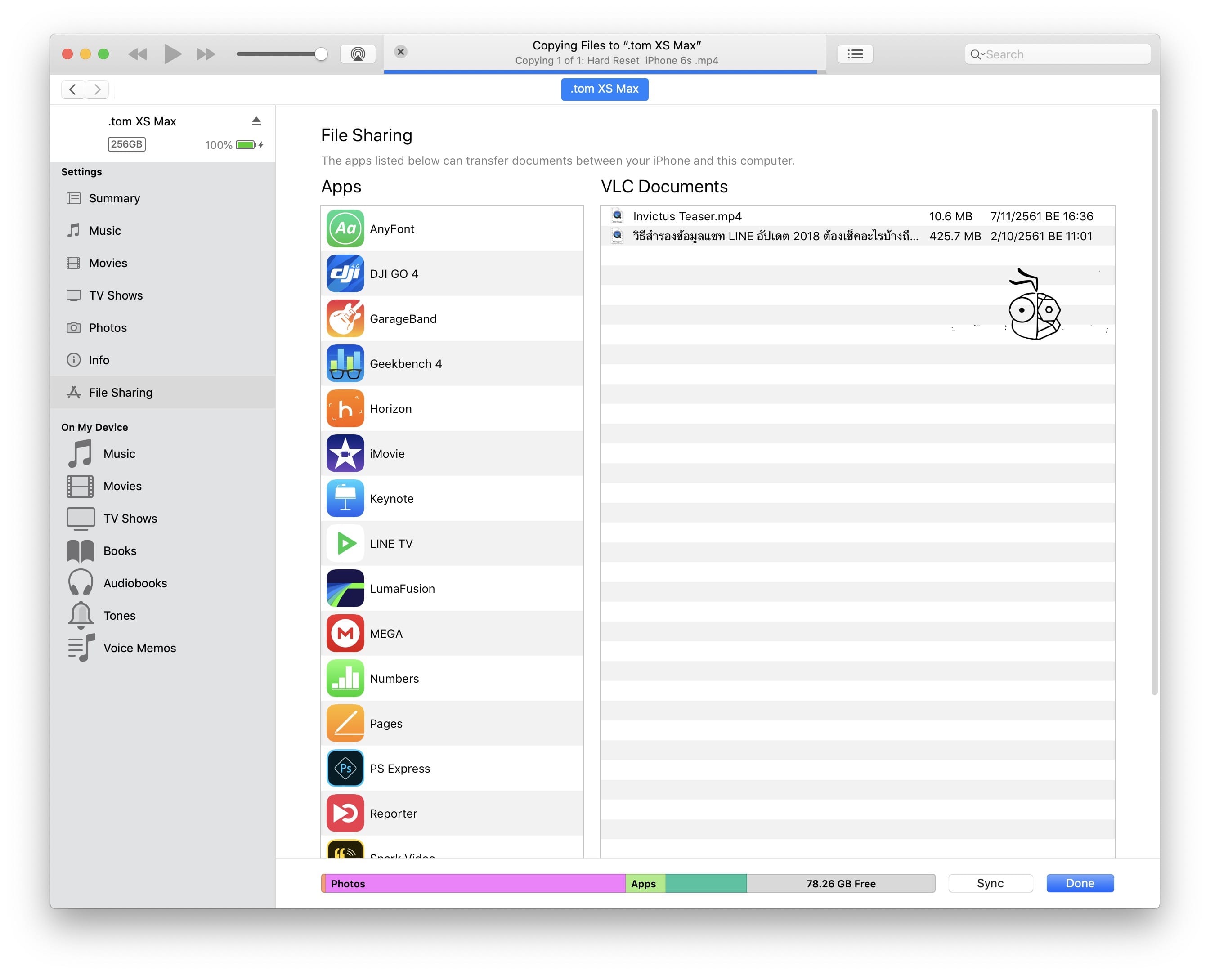Screen dimensions: 1210x975
Task: Cancel the file copying operation
Action: click(400, 52)
